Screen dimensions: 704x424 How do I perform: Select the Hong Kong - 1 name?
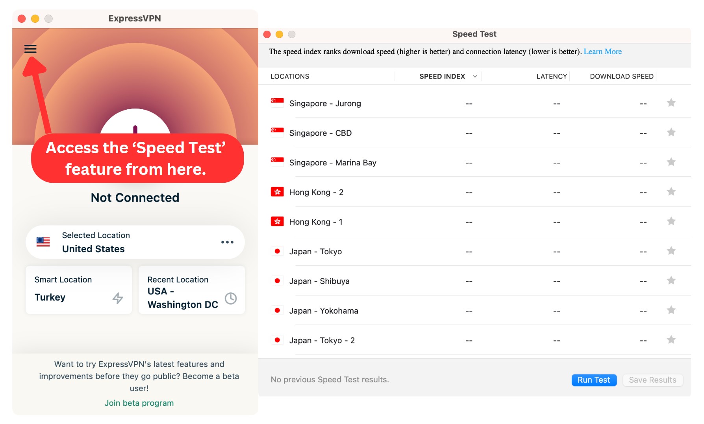(316, 222)
